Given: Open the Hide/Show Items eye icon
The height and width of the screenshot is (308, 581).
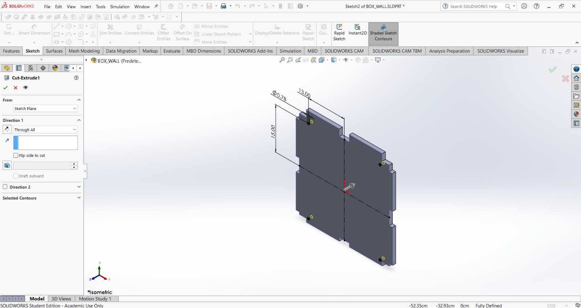Looking at the screenshot, I should (346, 60).
